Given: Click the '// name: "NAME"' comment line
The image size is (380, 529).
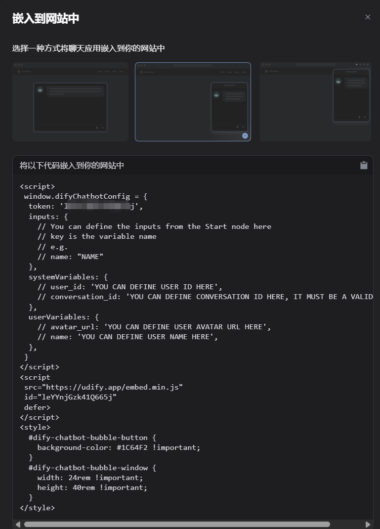Looking at the screenshot, I should (x=70, y=257).
